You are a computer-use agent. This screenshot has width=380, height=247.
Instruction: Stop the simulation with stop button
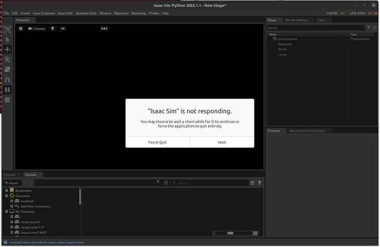[7, 100]
